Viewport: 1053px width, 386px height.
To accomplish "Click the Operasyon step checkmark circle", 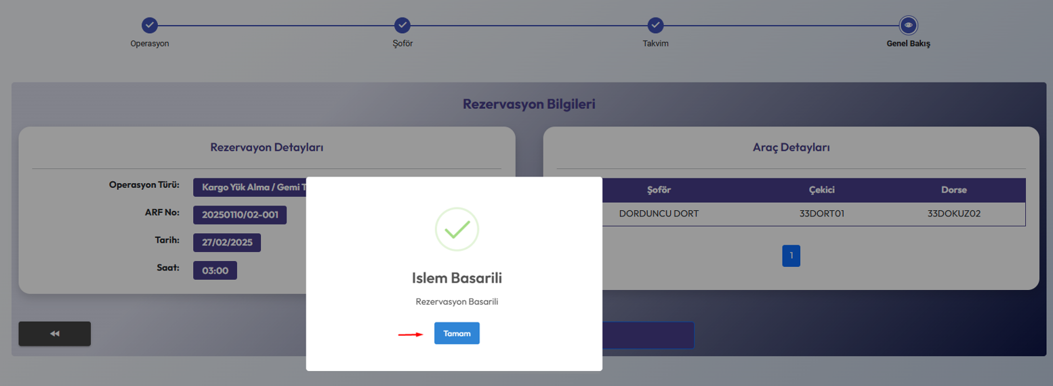I will coord(150,26).
